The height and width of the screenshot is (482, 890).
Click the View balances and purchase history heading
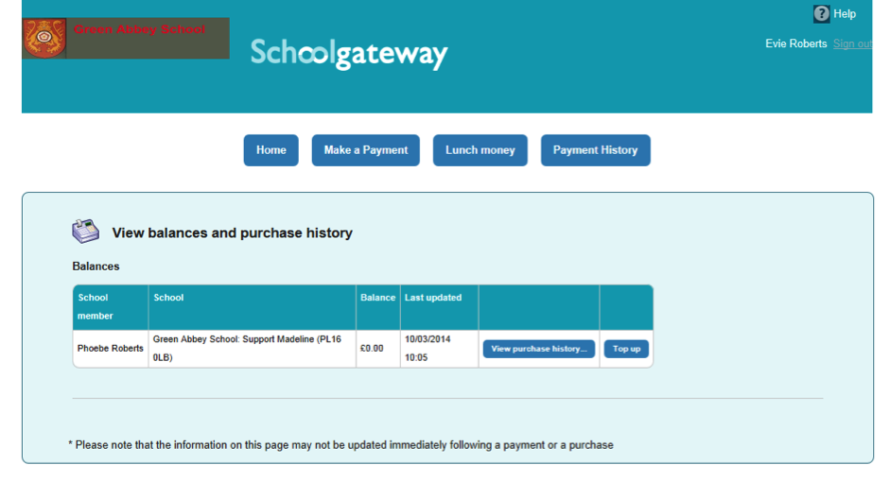click(x=232, y=233)
